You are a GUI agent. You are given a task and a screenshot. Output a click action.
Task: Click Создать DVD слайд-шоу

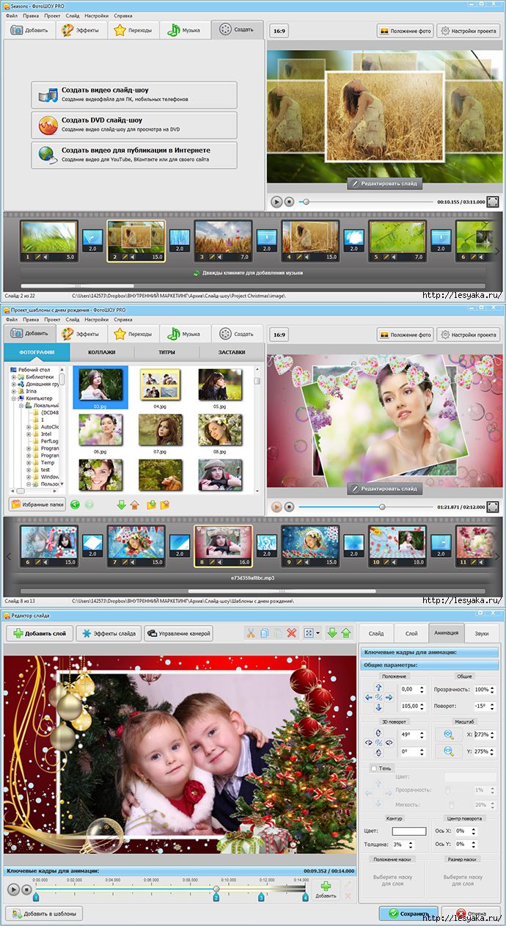(134, 125)
